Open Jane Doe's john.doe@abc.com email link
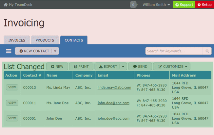 (x=113, y=103)
